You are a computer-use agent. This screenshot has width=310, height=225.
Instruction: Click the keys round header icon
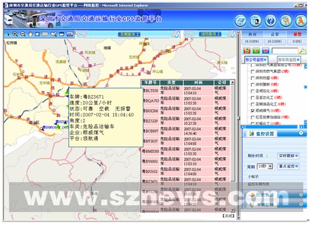(286, 20)
